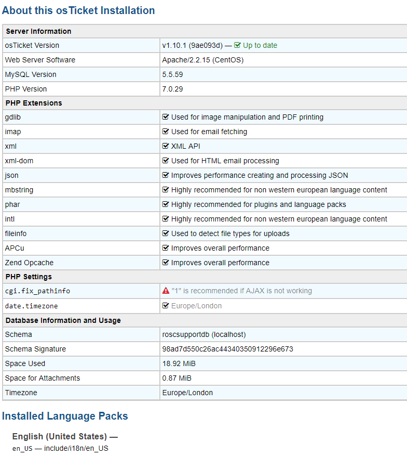The image size is (407, 456).
Task: Click the check icon beside XML API
Action: (x=166, y=146)
